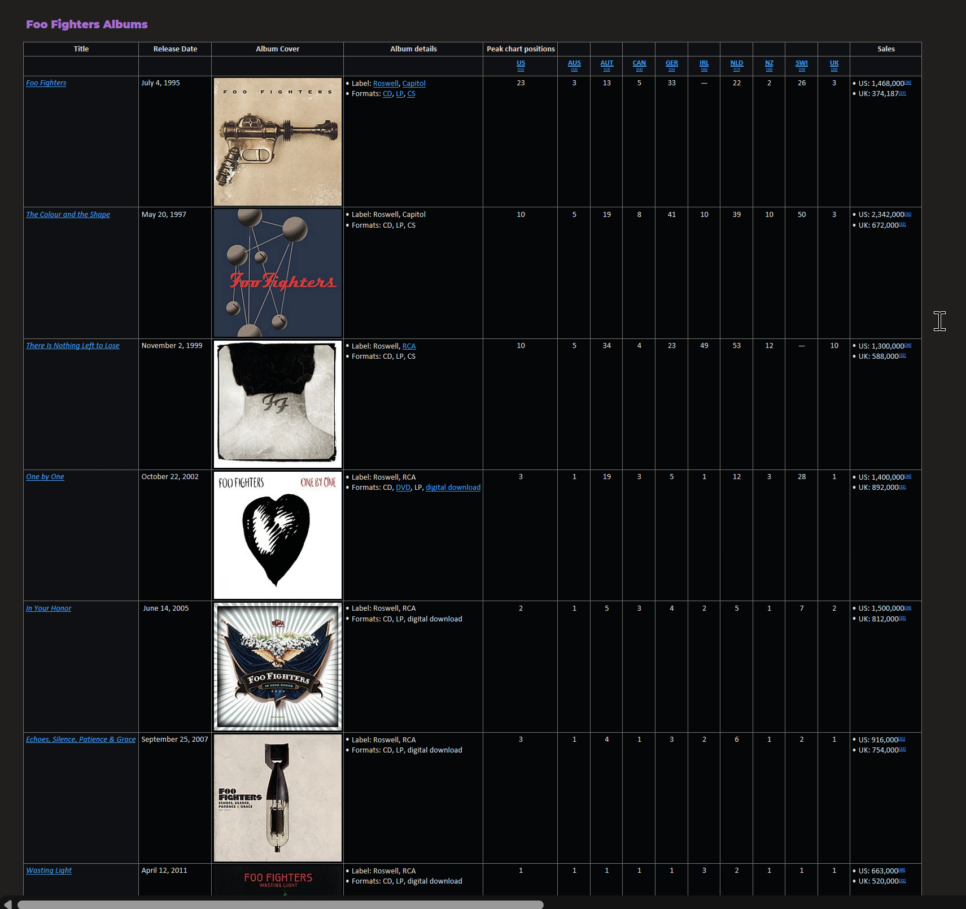Click the Peak chart positions header
The height and width of the screenshot is (909, 966).
(x=521, y=49)
